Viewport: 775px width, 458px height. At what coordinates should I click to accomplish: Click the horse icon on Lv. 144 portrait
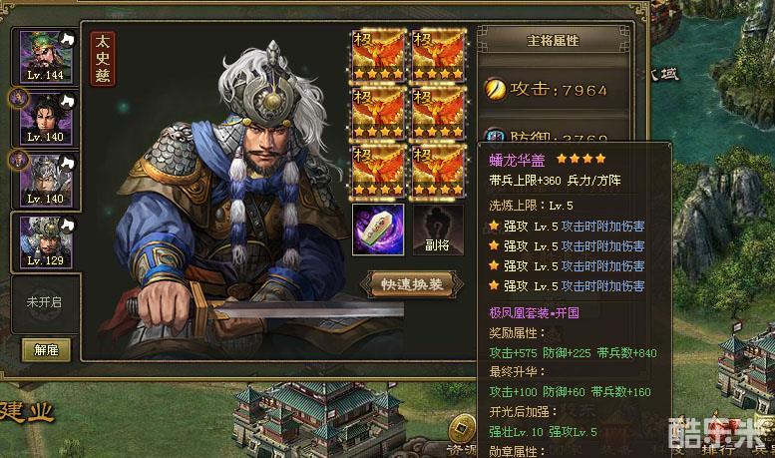click(x=67, y=39)
